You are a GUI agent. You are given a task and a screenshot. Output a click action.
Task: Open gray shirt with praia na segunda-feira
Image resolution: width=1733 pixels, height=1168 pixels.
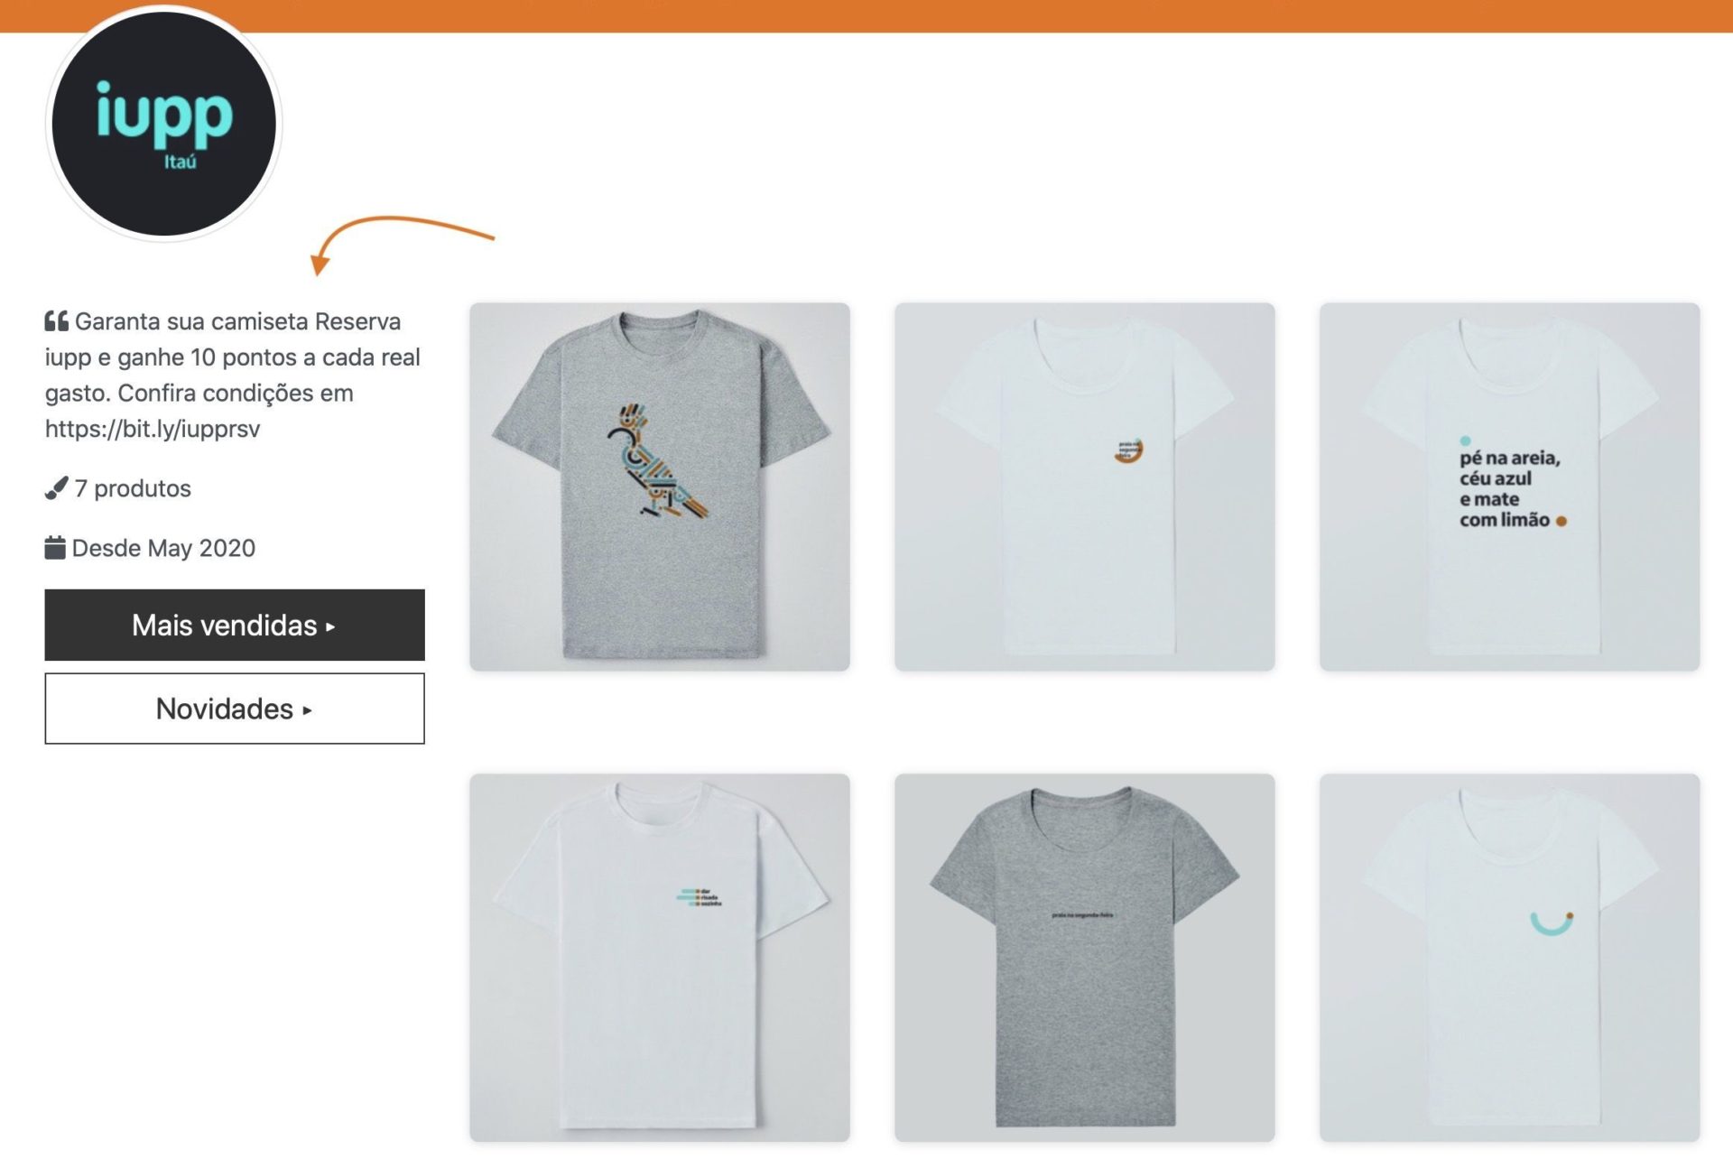point(1085,958)
